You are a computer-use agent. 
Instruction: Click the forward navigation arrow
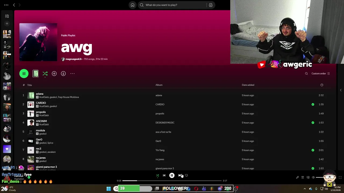19,5
